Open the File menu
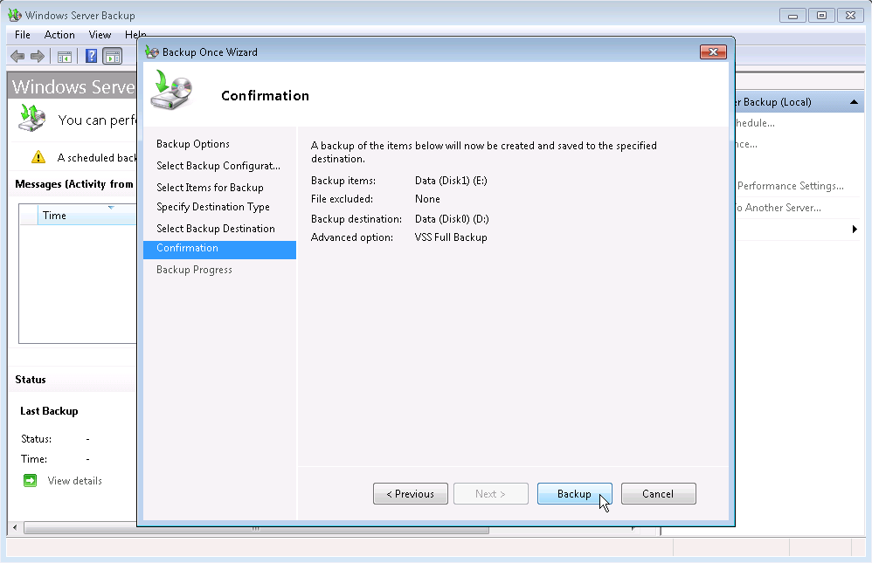 tap(21, 35)
